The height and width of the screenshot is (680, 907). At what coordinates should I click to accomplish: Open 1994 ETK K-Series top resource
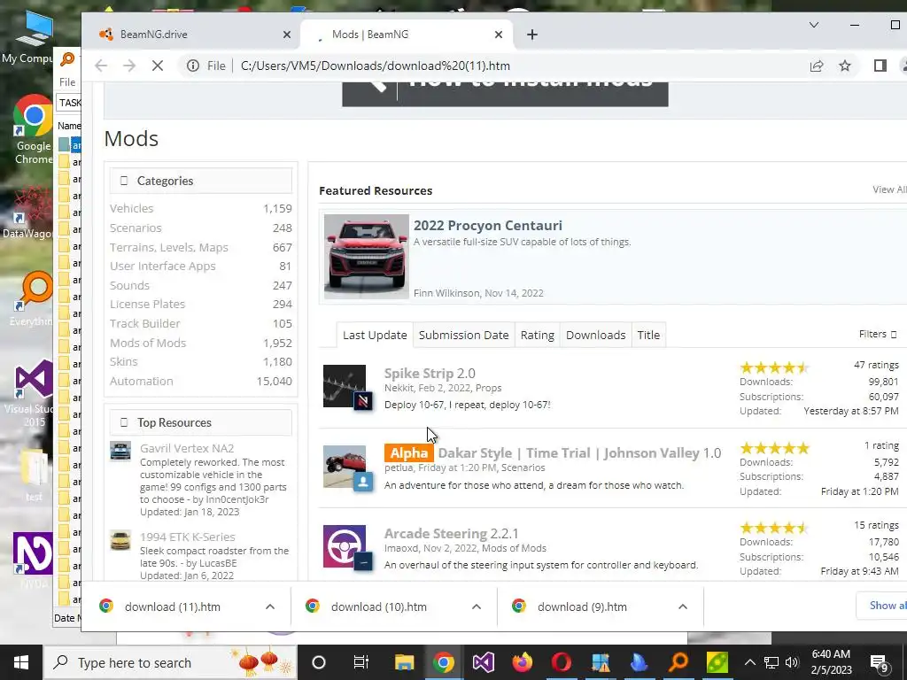tap(188, 537)
